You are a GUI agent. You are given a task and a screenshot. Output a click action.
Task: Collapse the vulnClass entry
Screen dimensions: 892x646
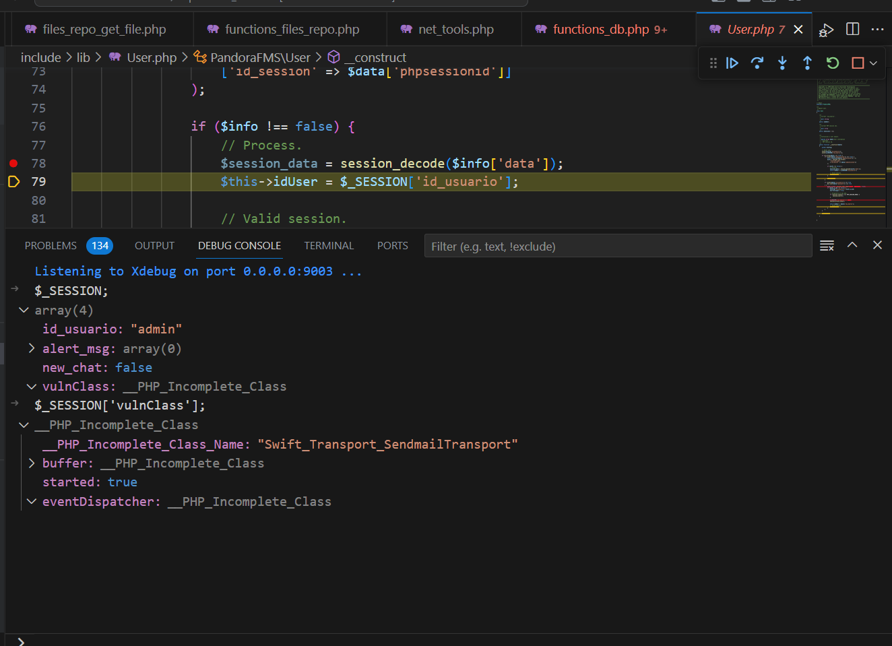[x=31, y=387]
